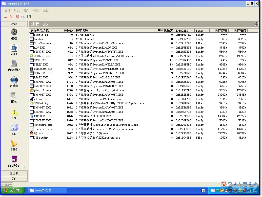The height and width of the screenshot is (197, 262).
Task: Select the WINLOGON.EXE process icon
Action: (x=31, y=69)
